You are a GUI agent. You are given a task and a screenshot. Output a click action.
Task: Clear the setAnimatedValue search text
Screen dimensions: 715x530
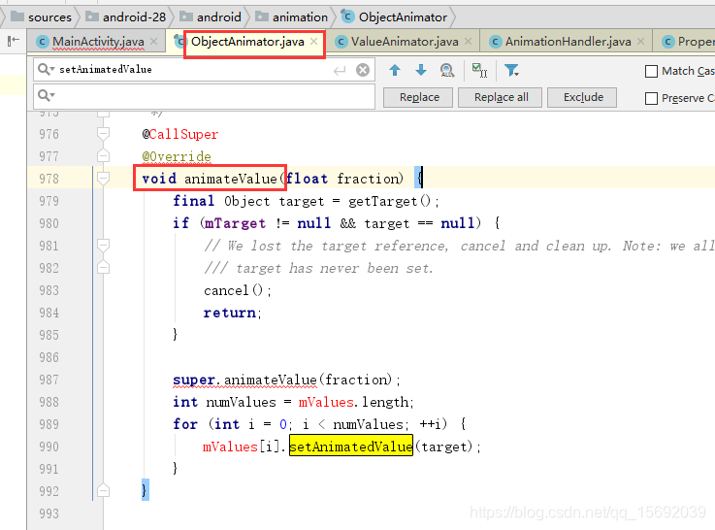[x=363, y=70]
